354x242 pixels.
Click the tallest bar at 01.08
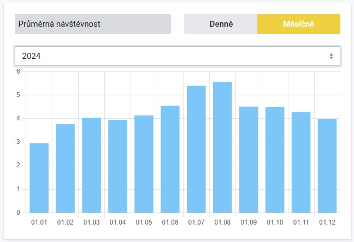(x=222, y=147)
